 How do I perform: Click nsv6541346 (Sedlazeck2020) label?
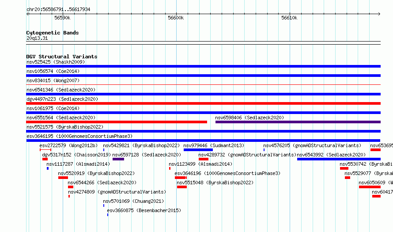61,90
